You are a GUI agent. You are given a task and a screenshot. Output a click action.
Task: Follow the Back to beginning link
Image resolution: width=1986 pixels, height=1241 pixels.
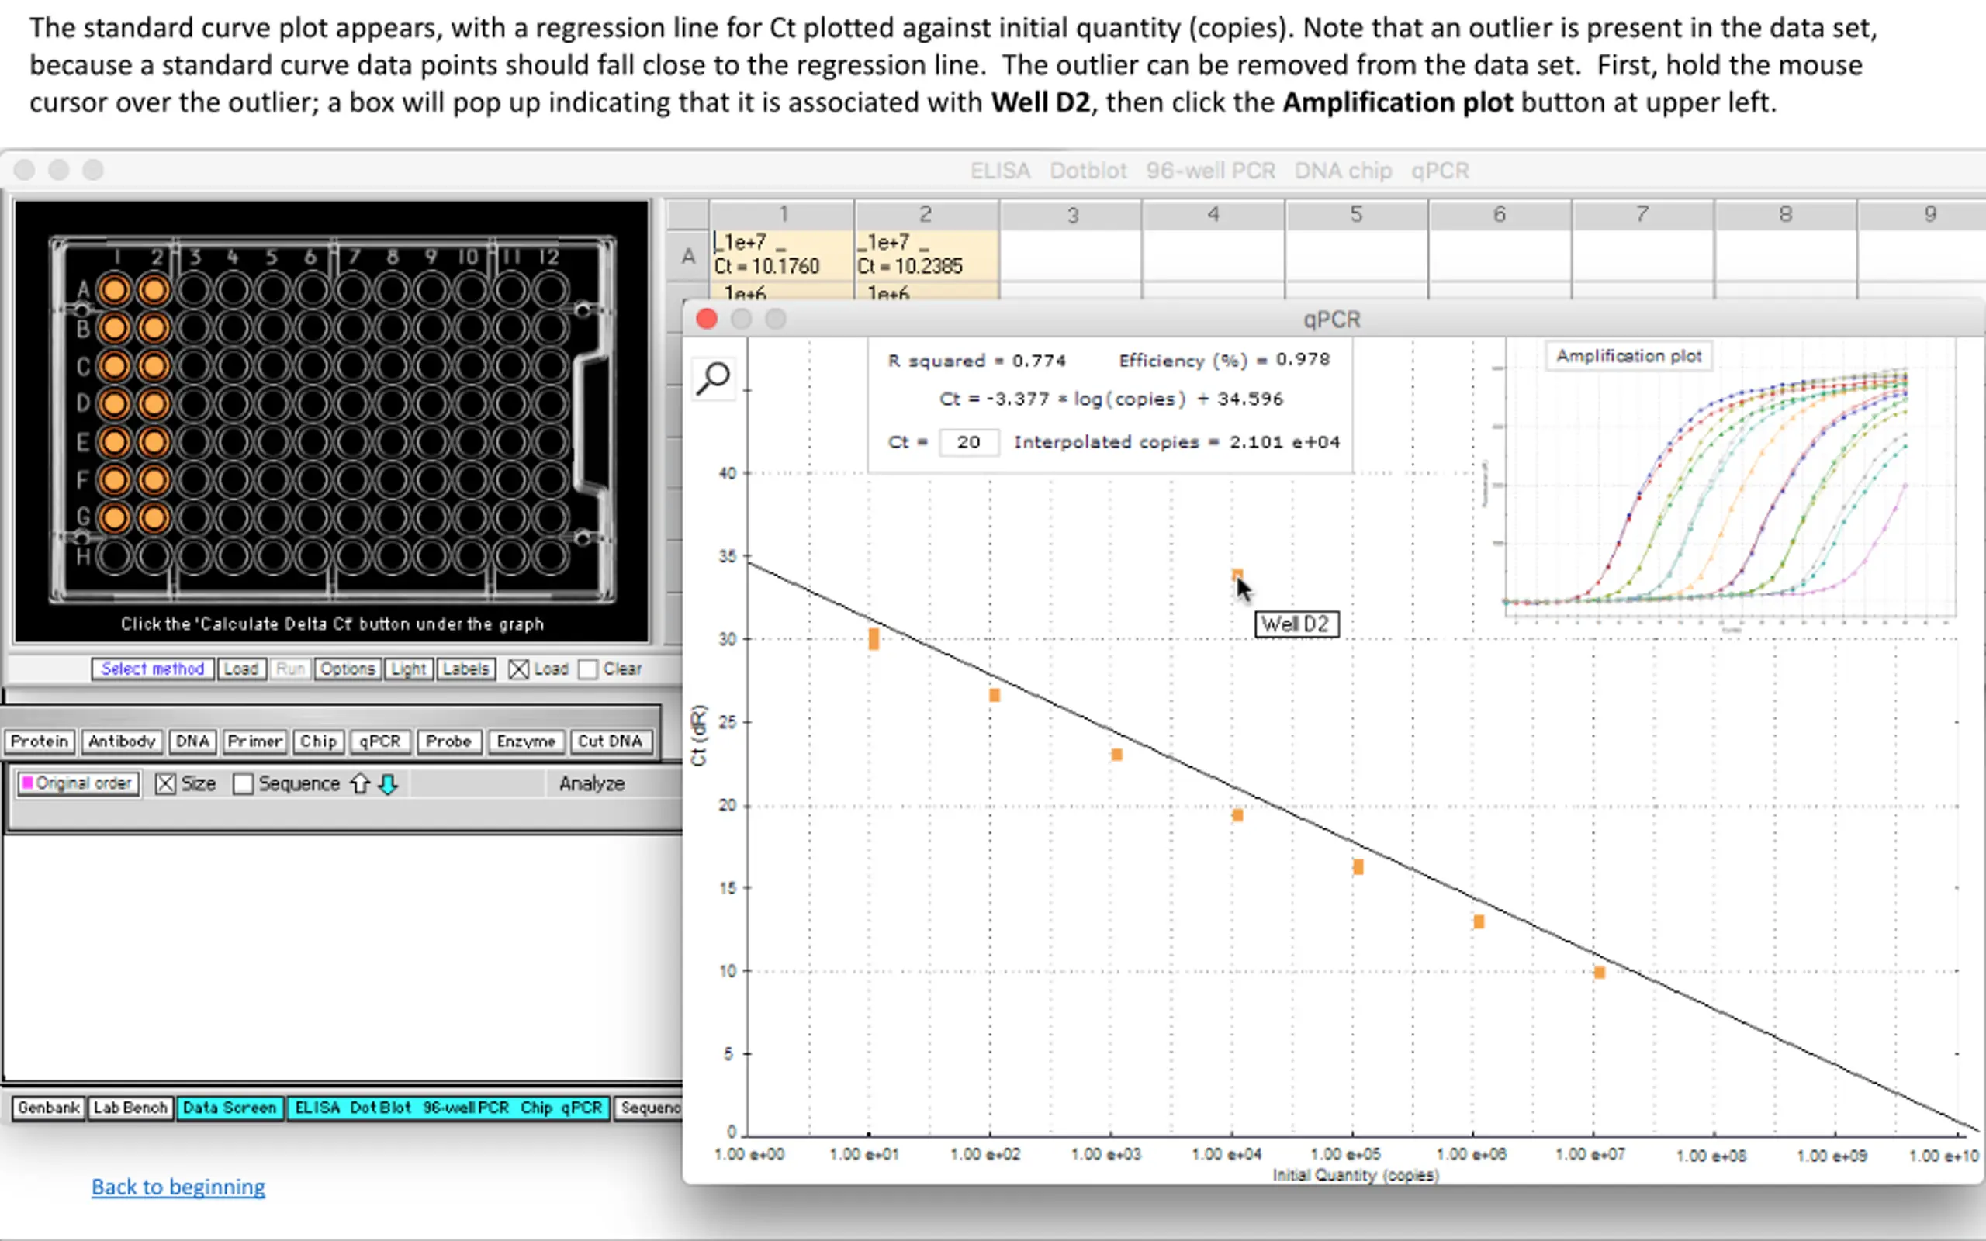tap(178, 1187)
